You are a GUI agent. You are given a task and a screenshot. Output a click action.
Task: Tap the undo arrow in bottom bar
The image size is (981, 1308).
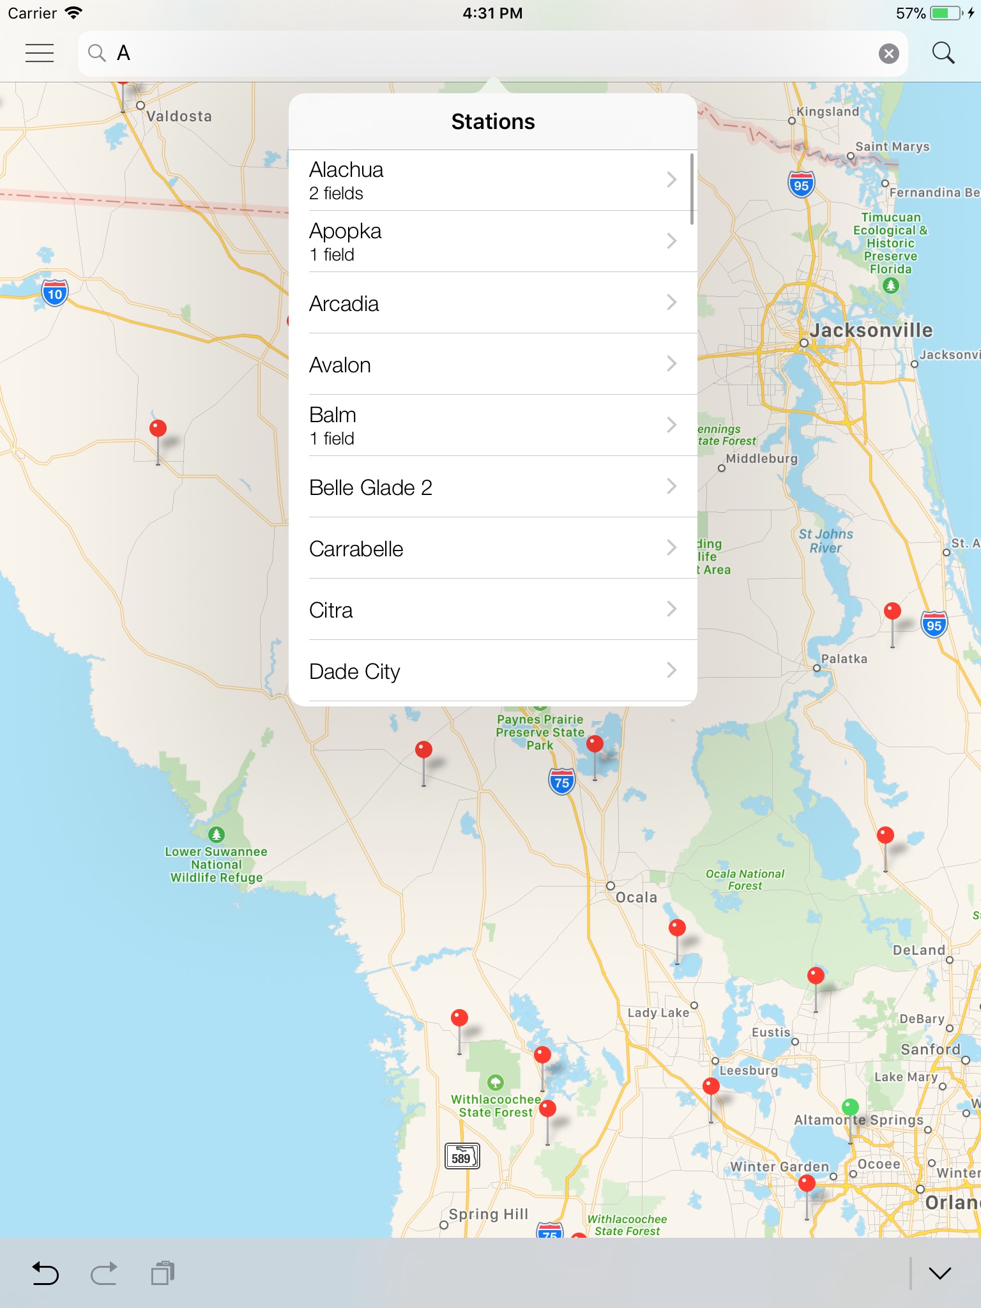coord(45,1273)
